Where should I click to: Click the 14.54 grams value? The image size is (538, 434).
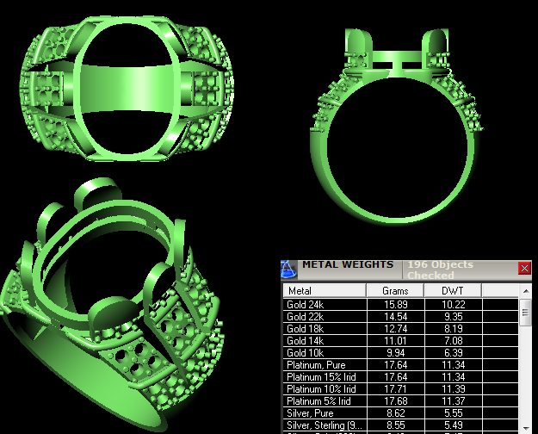tap(396, 317)
